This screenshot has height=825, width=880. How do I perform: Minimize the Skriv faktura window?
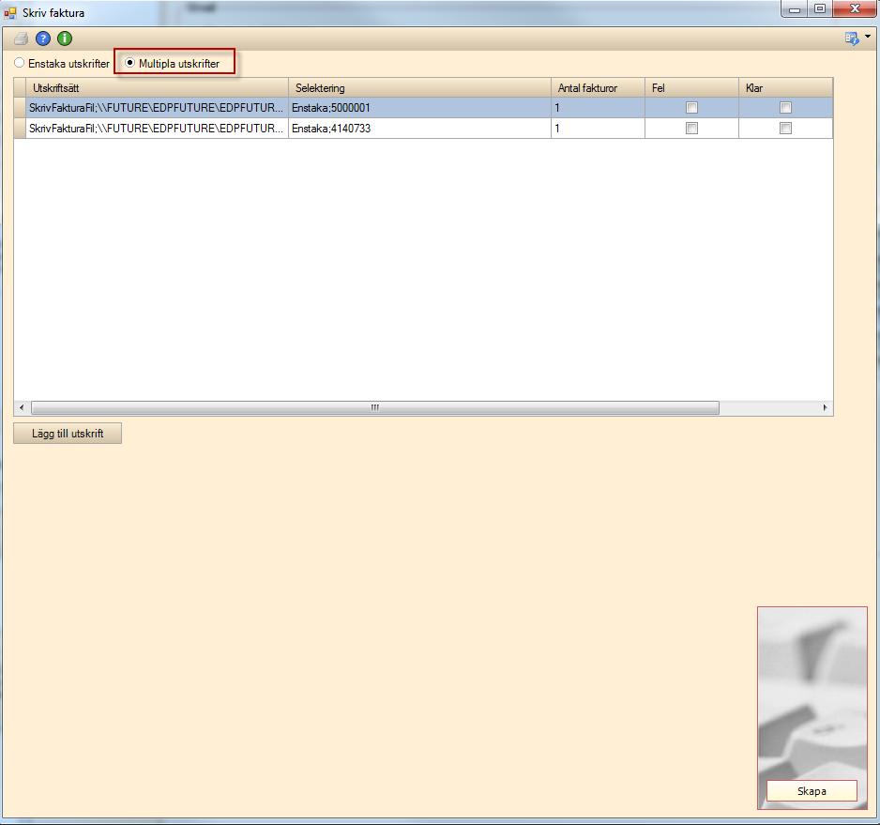tap(794, 9)
